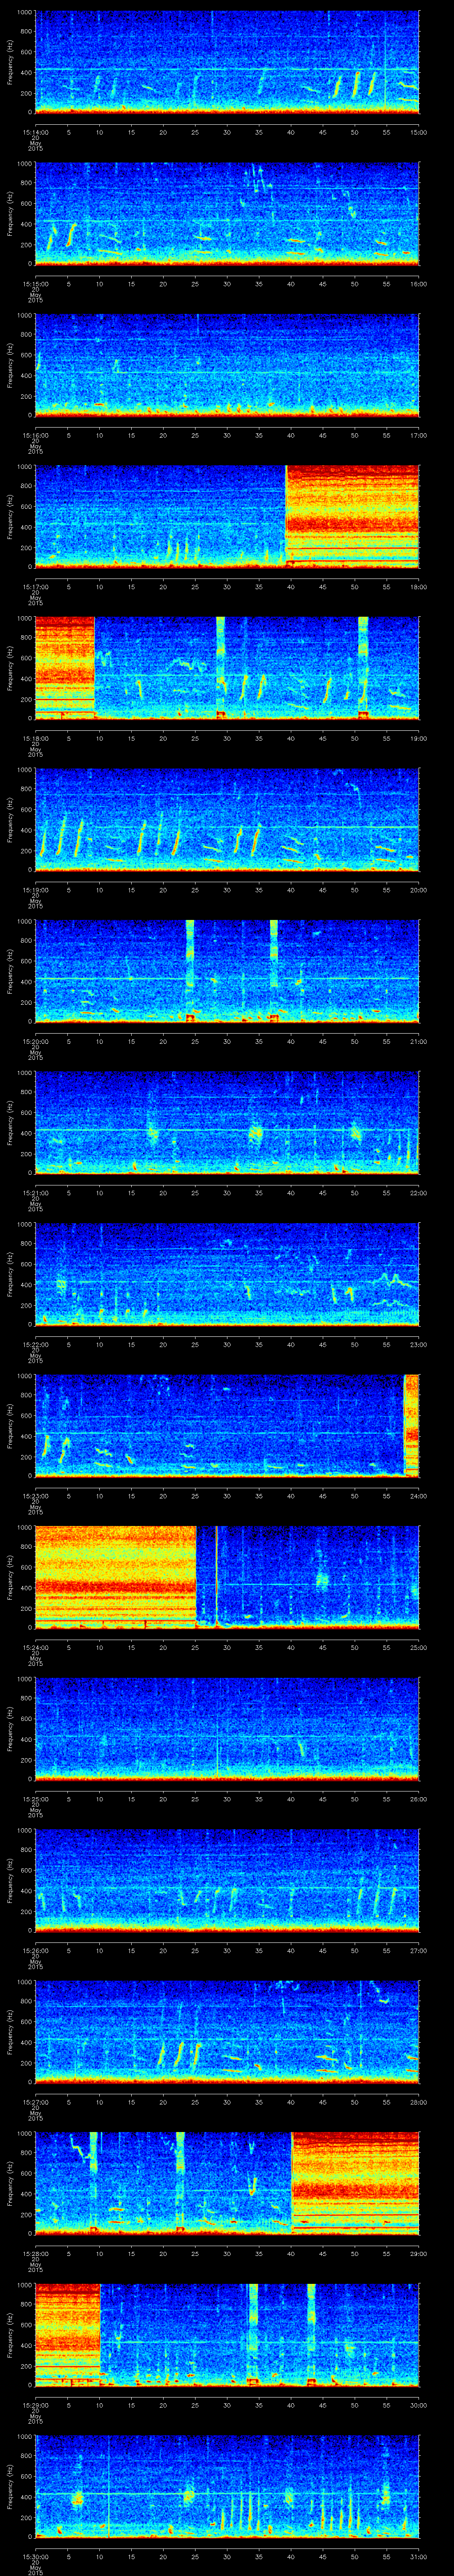Click the 15:27:00 start time label
Screen dimensions: 454x2576
coord(36,2102)
